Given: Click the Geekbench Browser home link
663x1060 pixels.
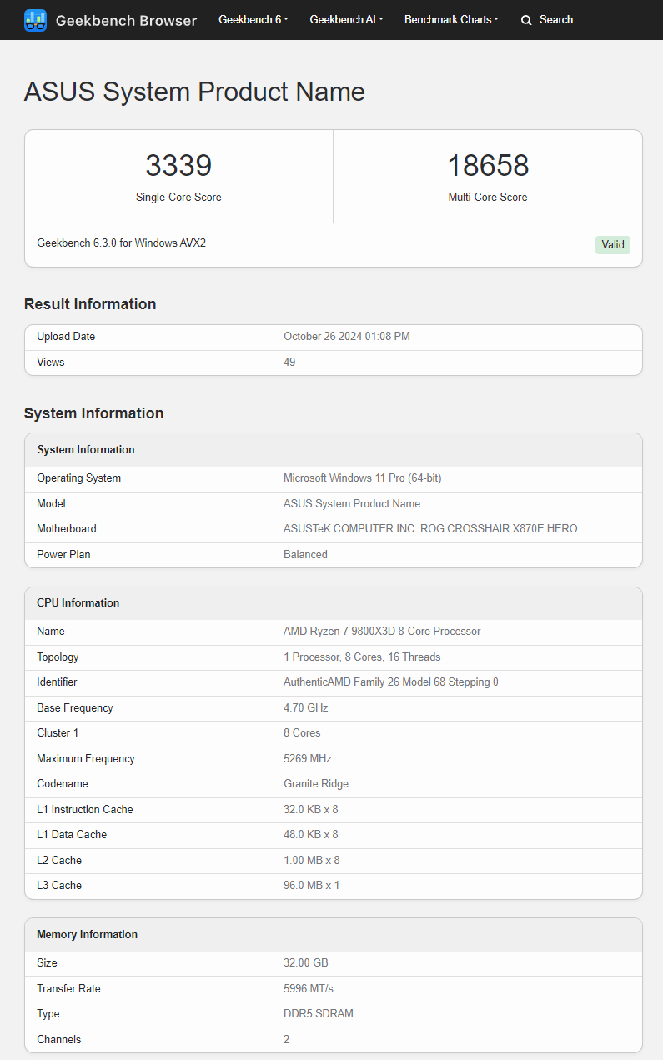Looking at the screenshot, I should pyautogui.click(x=126, y=21).
